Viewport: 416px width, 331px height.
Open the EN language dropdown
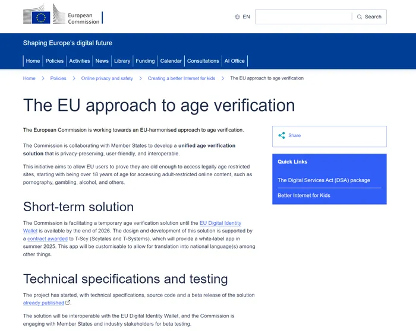click(x=242, y=17)
